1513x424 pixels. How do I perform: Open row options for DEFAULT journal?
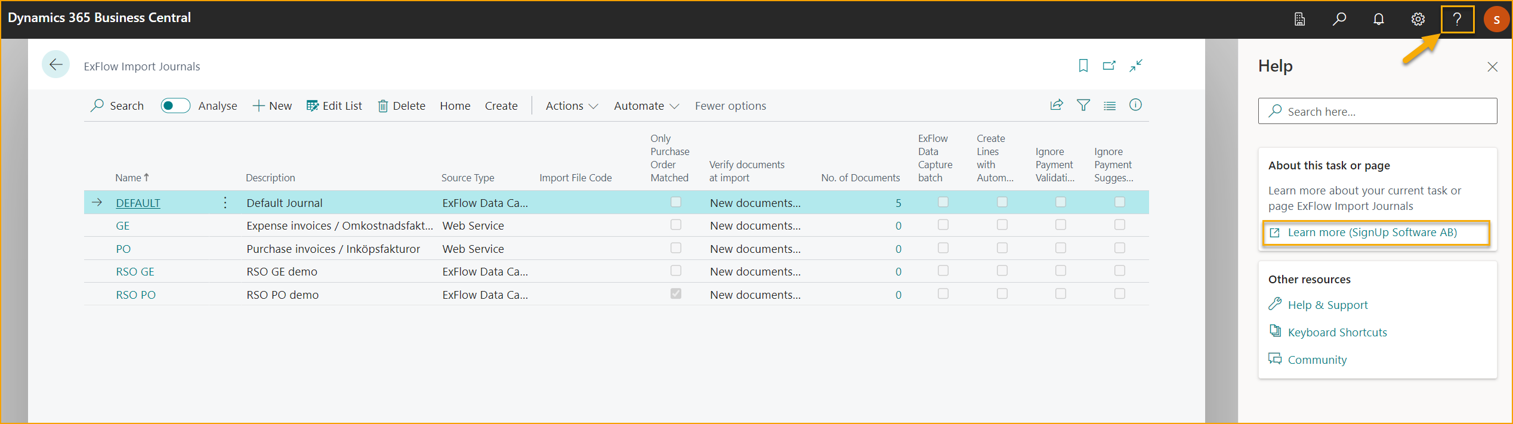pyautogui.click(x=225, y=203)
